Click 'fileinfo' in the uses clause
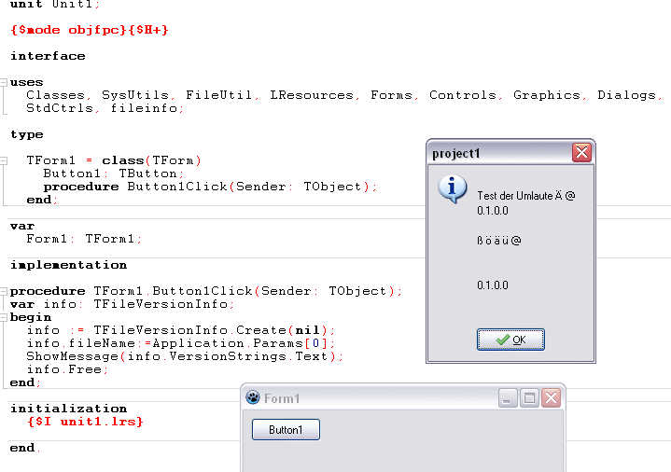This screenshot has width=671, height=472. [x=145, y=108]
